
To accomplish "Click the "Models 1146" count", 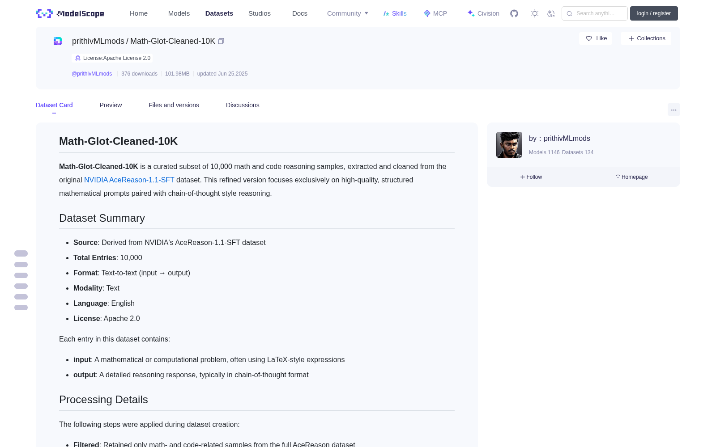I will (x=544, y=152).
